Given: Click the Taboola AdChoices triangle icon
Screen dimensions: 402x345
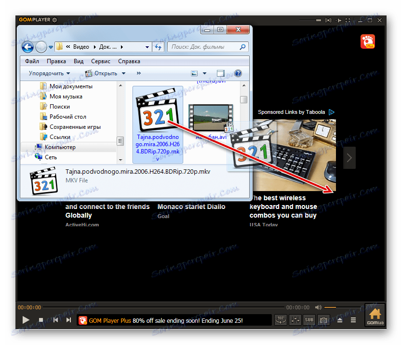Looking at the screenshot, I should [x=332, y=112].
